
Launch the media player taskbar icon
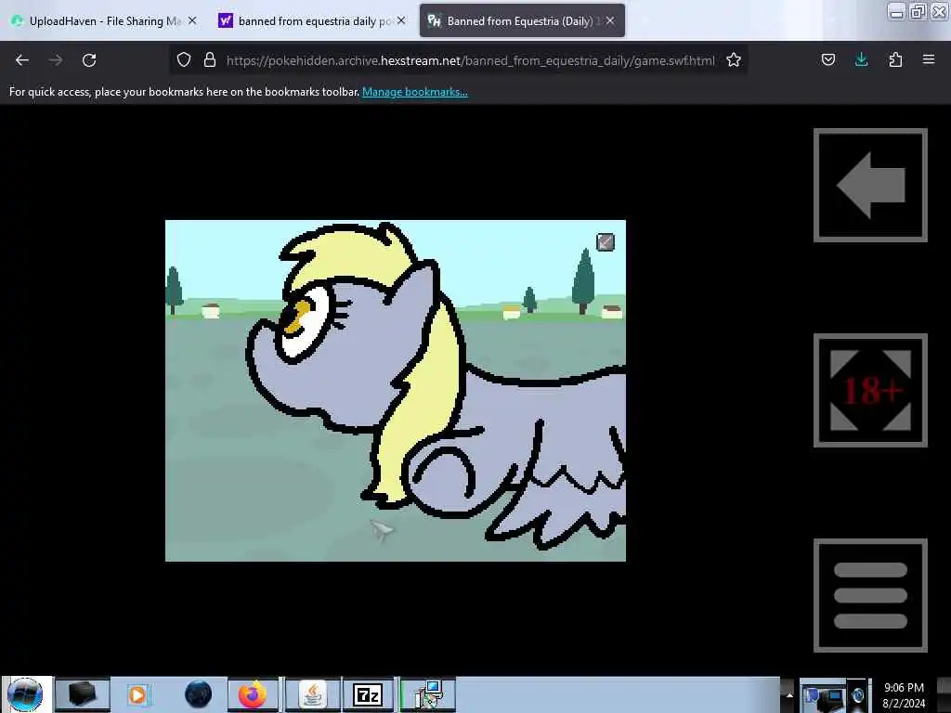click(137, 694)
